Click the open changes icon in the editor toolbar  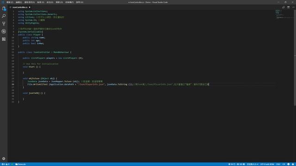click(x=284, y=7)
